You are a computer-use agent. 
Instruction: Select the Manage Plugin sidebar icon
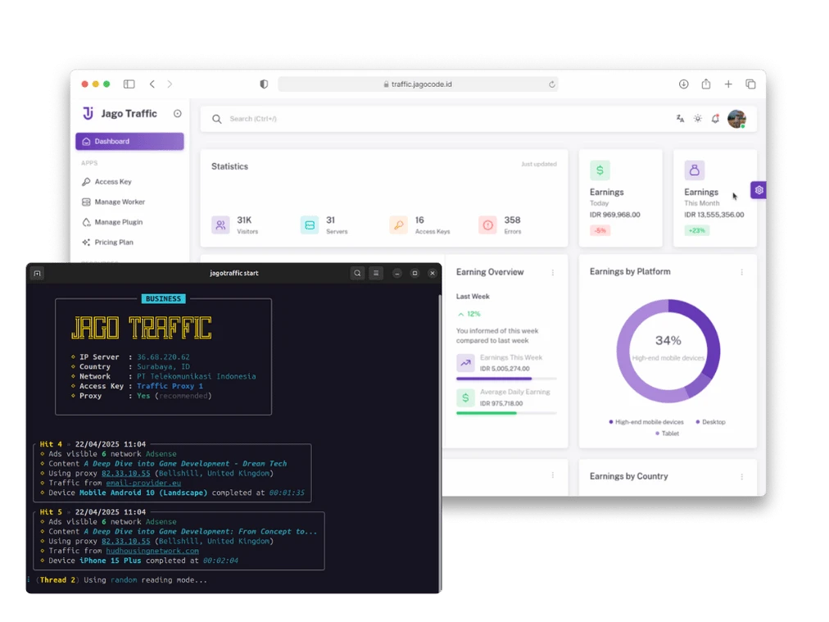click(85, 221)
